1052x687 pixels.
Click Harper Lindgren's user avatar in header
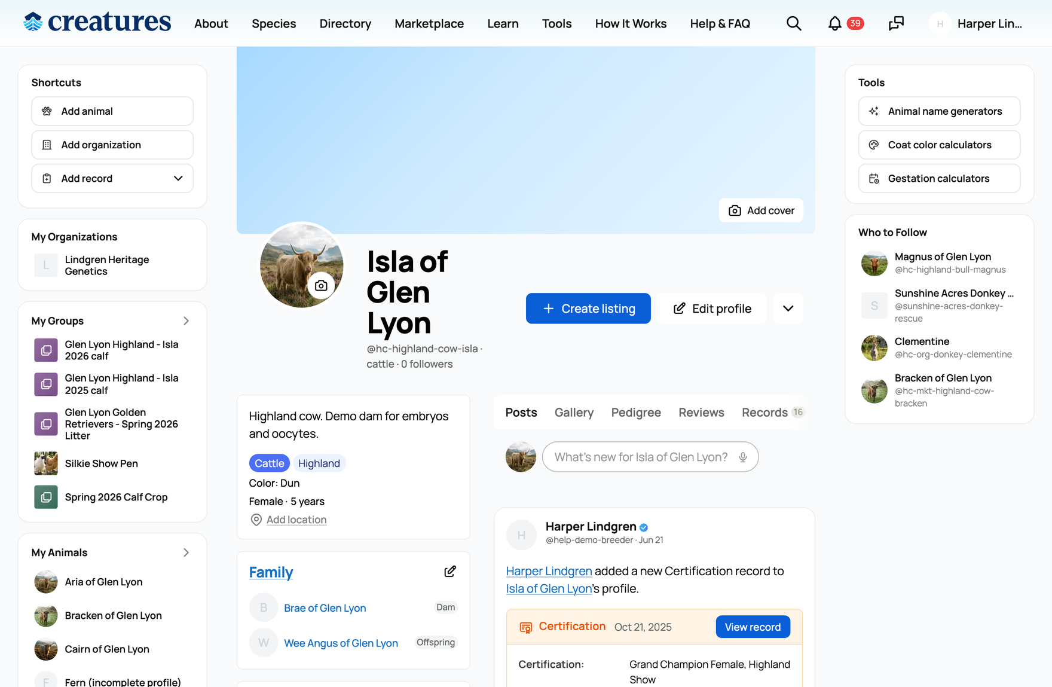coord(940,23)
